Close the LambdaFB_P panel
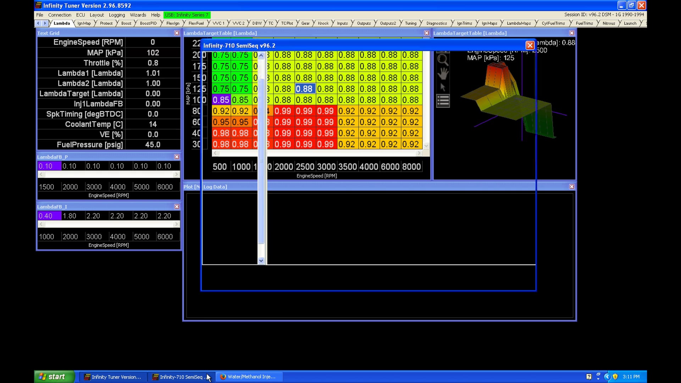This screenshot has width=681, height=383. point(177,157)
